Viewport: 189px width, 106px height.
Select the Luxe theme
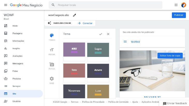point(98,92)
